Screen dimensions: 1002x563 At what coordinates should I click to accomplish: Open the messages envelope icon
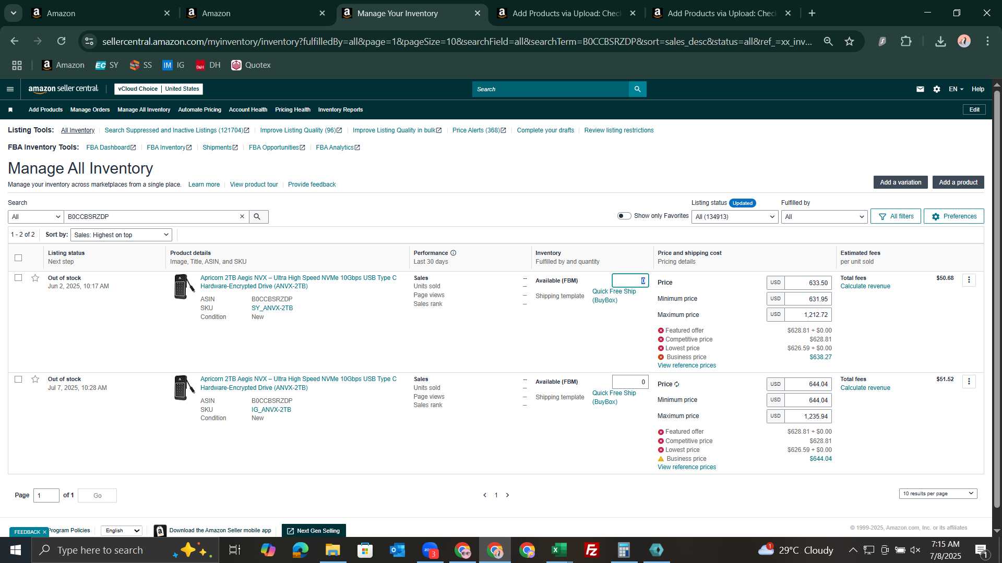(x=920, y=89)
